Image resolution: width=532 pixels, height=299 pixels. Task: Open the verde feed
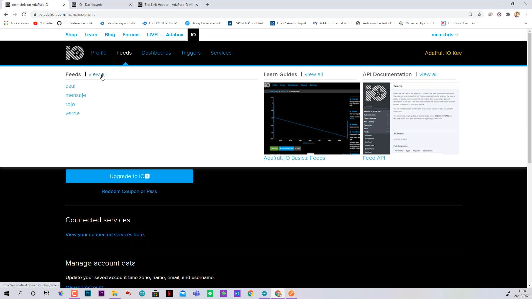click(73, 114)
